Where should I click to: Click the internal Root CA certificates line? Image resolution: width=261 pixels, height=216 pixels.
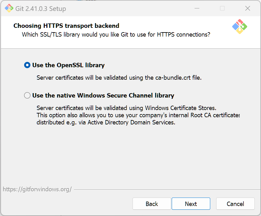click(x=138, y=115)
